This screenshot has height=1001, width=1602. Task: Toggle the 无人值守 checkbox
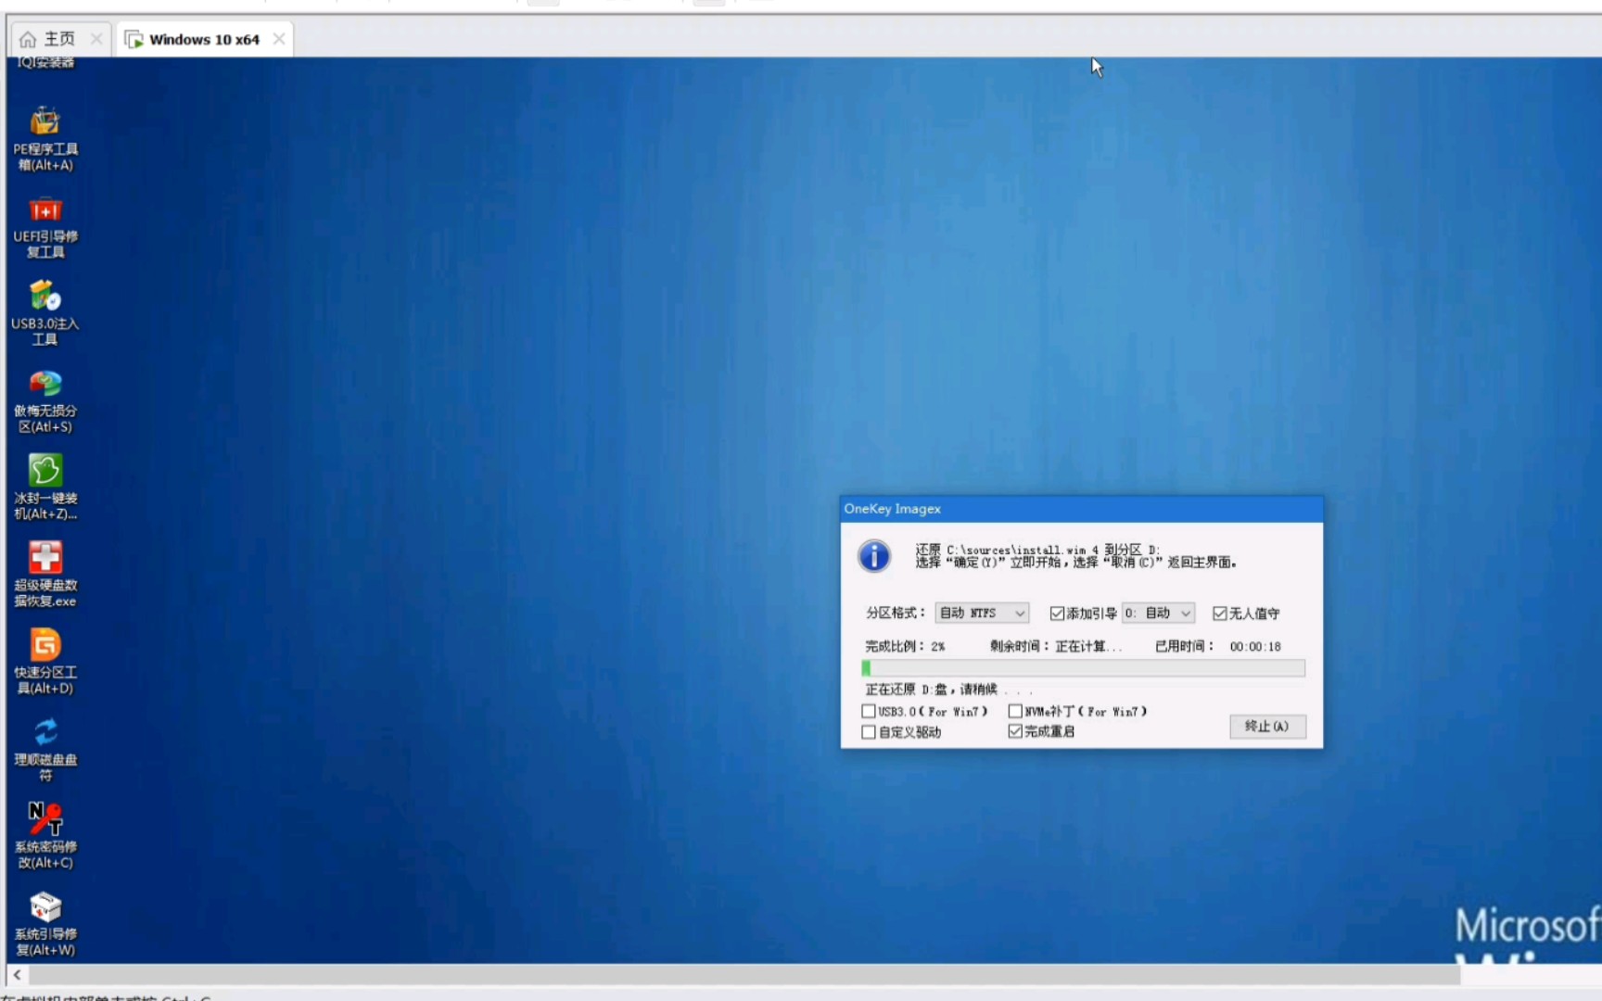click(1220, 614)
